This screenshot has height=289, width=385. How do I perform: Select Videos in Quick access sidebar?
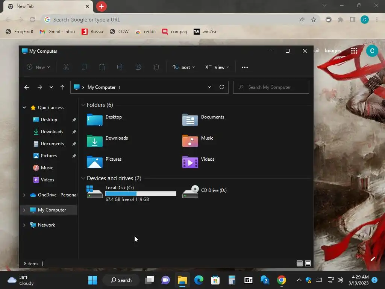pyautogui.click(x=47, y=180)
